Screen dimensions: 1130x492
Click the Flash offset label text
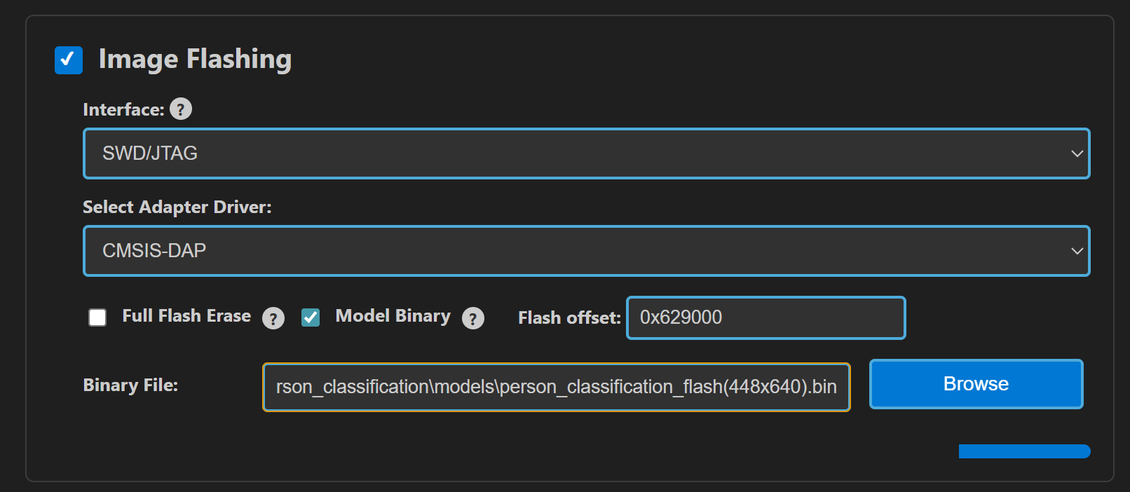[569, 318]
